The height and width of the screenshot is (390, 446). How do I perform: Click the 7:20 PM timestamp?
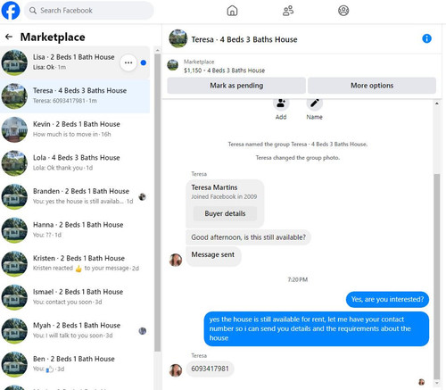tap(298, 279)
